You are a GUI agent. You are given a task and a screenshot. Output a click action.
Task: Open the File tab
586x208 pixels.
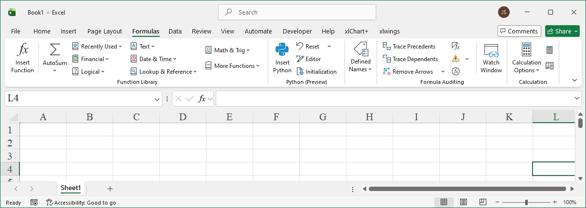(x=16, y=31)
